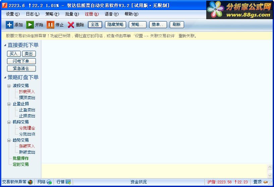
Task: Open the 批量(B) menu
Action: (72, 14)
